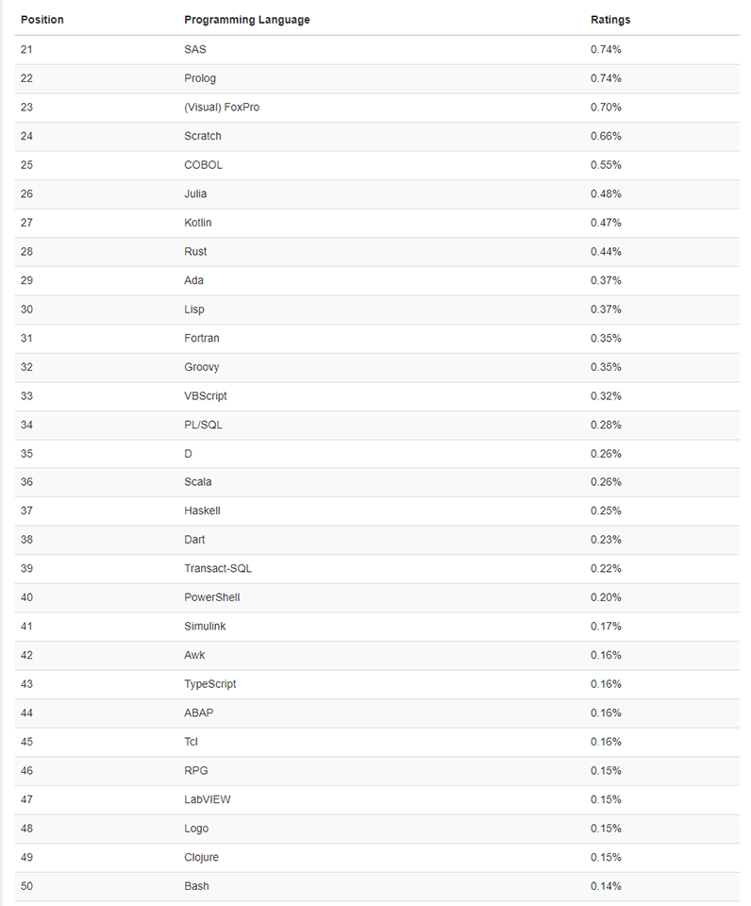Click the Position column header

pyautogui.click(x=42, y=20)
